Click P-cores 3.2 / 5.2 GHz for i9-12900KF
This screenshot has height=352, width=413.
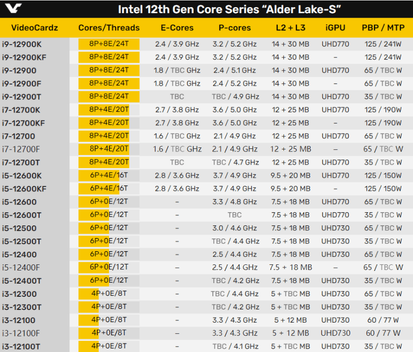pos(235,57)
